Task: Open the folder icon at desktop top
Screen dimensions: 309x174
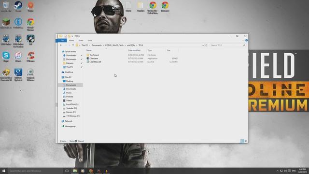Action: [140, 6]
